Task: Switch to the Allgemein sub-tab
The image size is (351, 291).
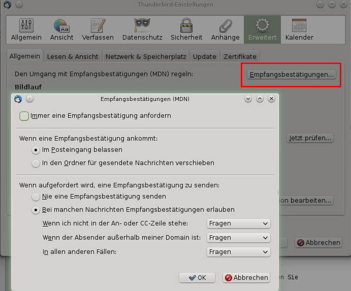Action: click(24, 56)
